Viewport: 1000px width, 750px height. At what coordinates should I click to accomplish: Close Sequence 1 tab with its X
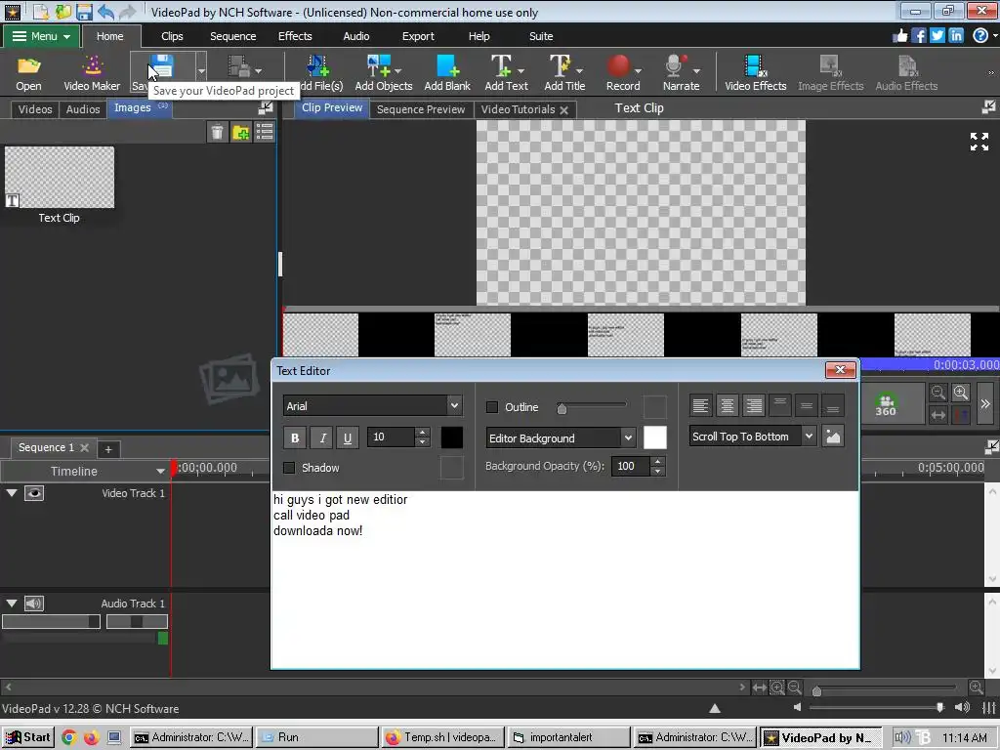click(84, 447)
